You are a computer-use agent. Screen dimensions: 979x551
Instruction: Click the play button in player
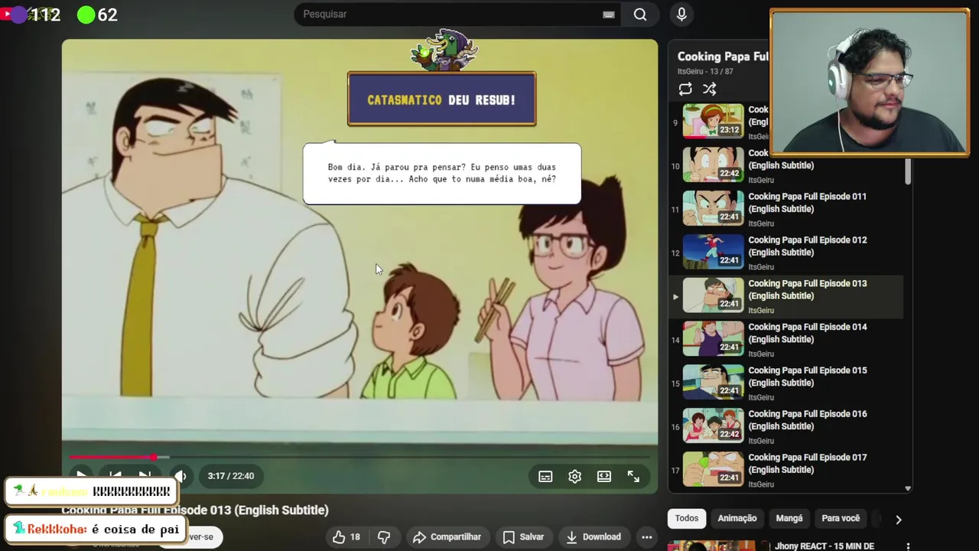(81, 476)
